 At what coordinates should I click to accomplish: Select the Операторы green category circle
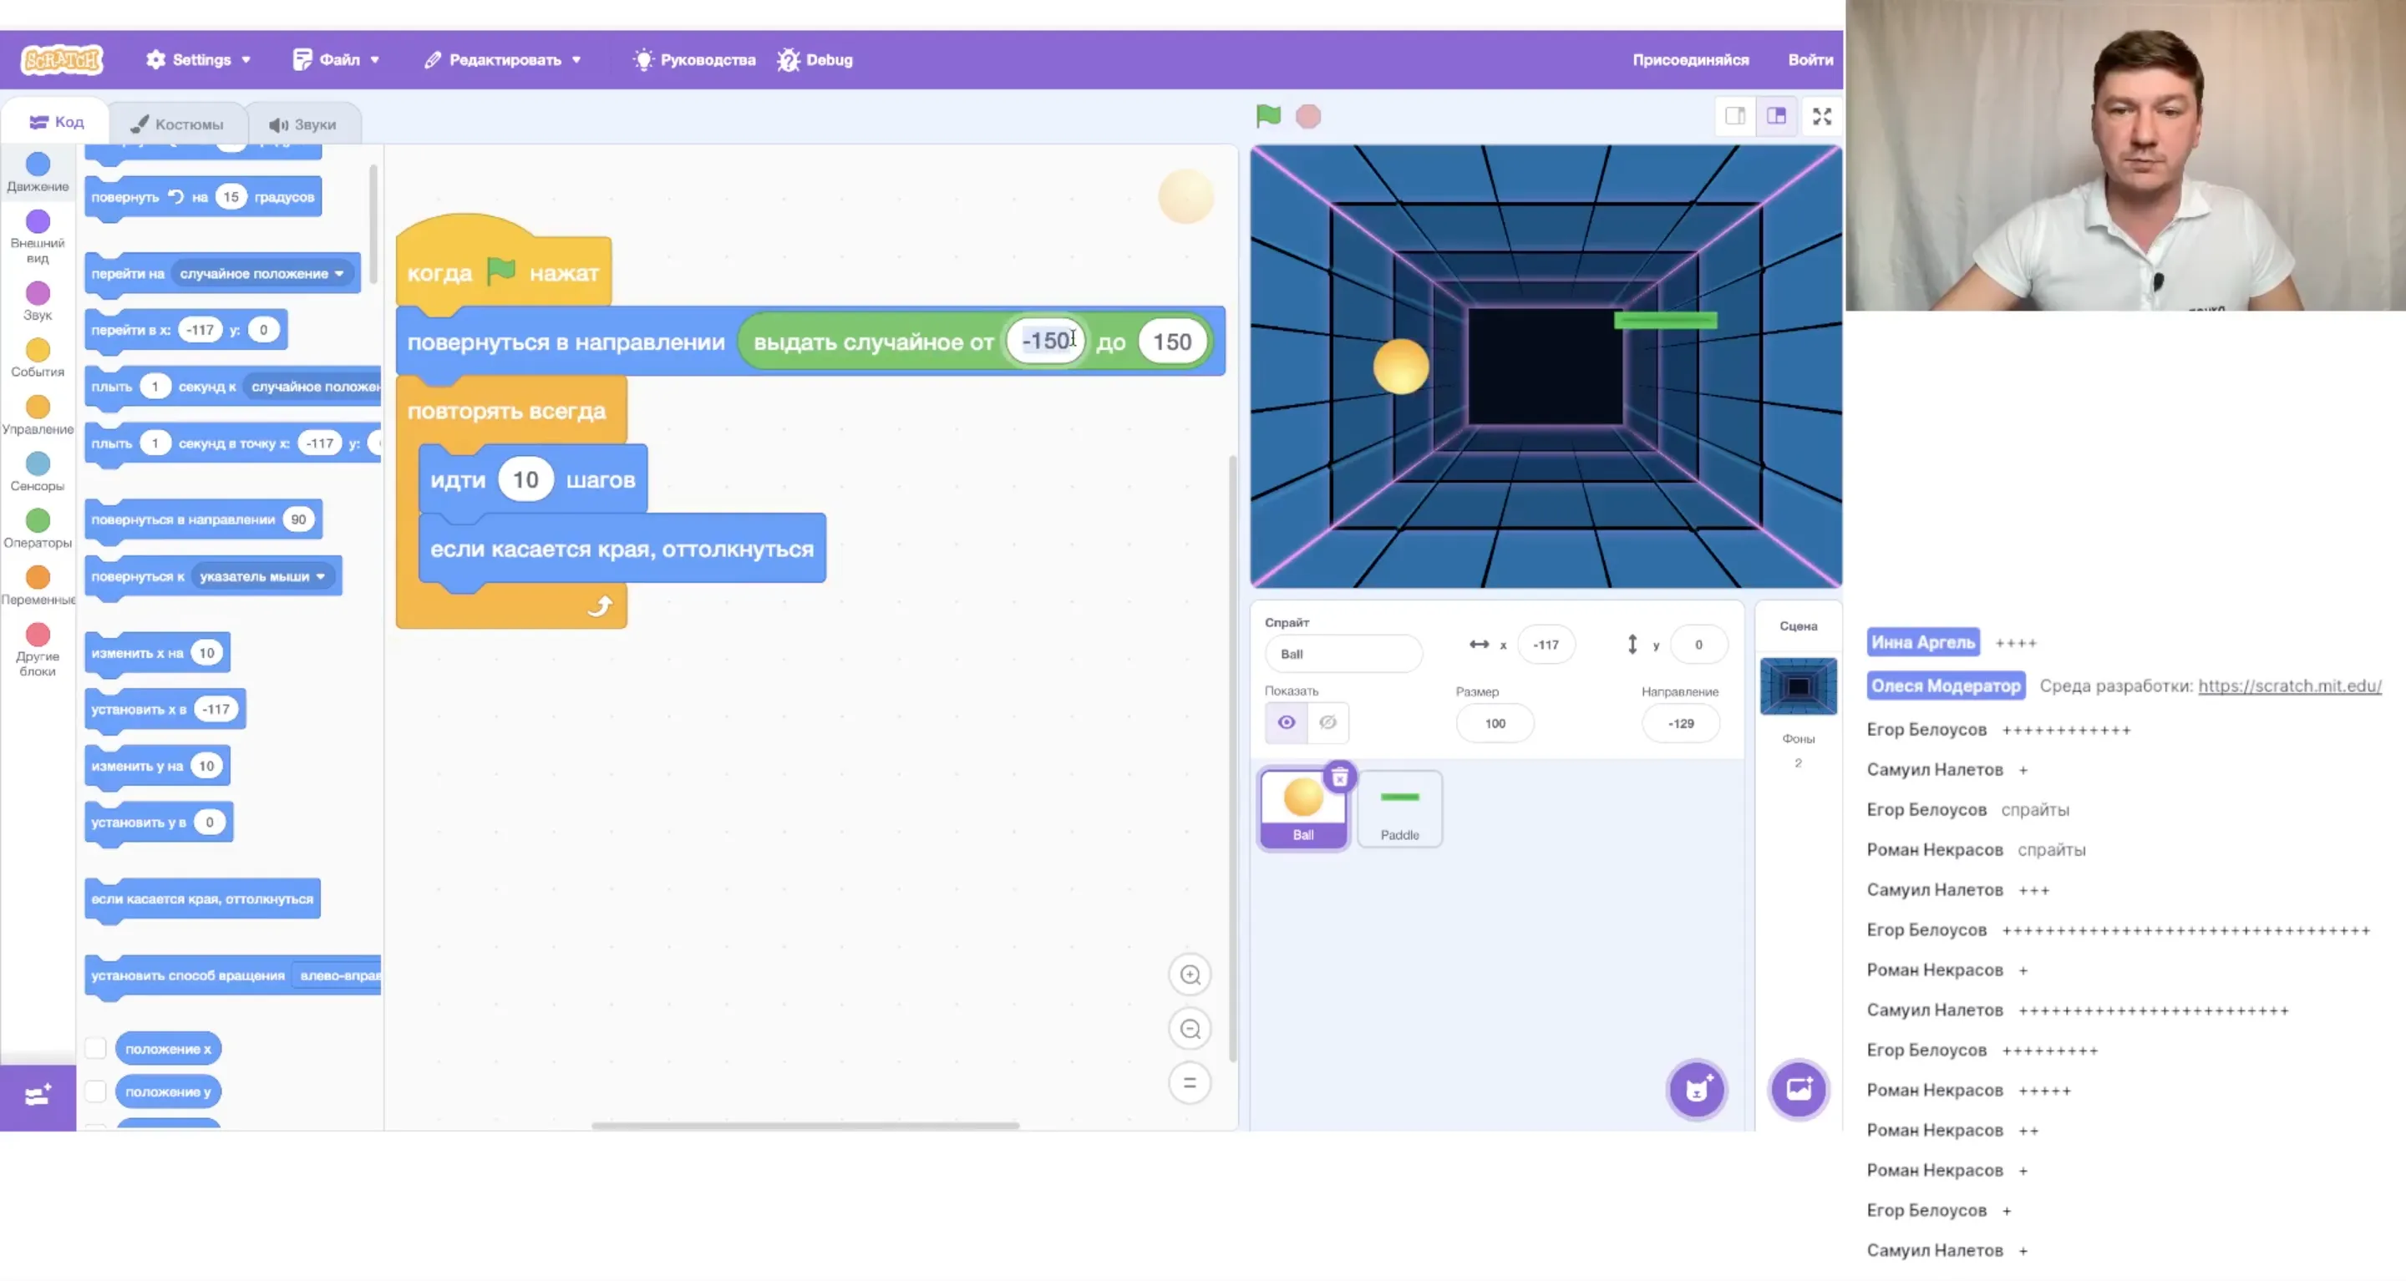click(x=38, y=520)
